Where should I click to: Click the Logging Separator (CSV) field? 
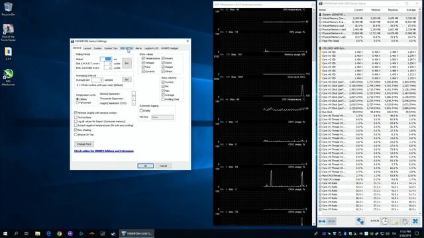tap(134, 103)
